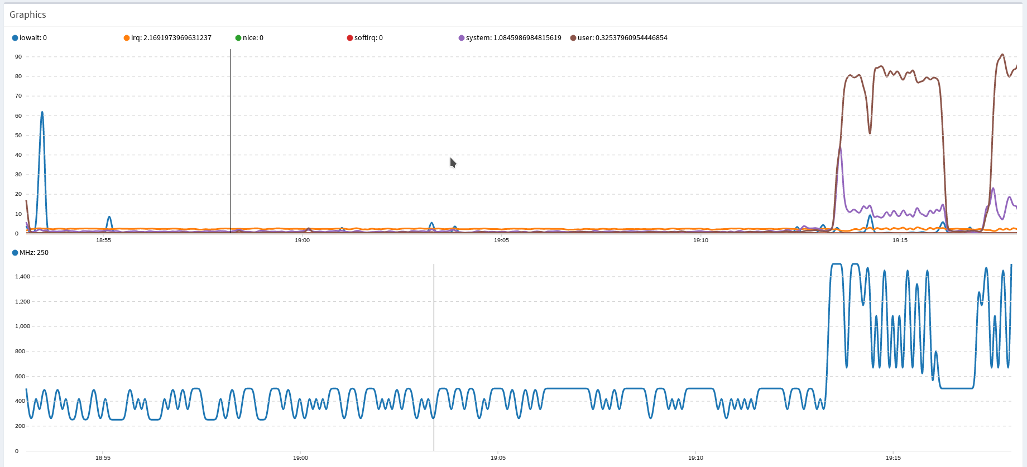
Task: Click the purple system legend dot
Action: pyautogui.click(x=462, y=38)
